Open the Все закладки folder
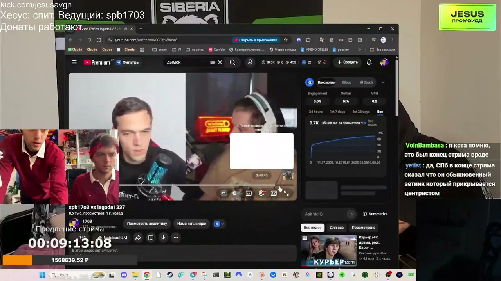Viewport: 501px width, 281px height. click(x=382, y=50)
